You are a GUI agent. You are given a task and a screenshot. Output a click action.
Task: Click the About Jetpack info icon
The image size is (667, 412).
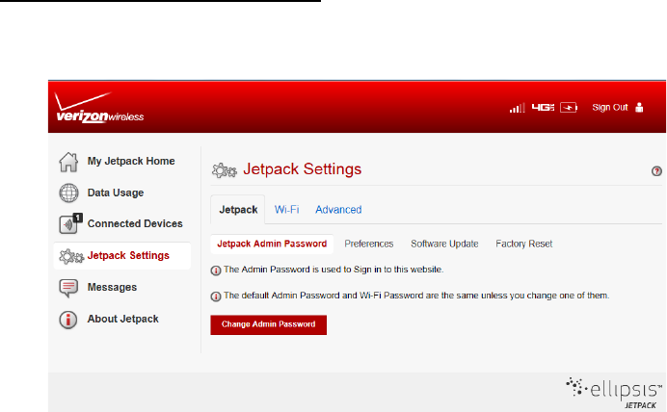point(68,320)
